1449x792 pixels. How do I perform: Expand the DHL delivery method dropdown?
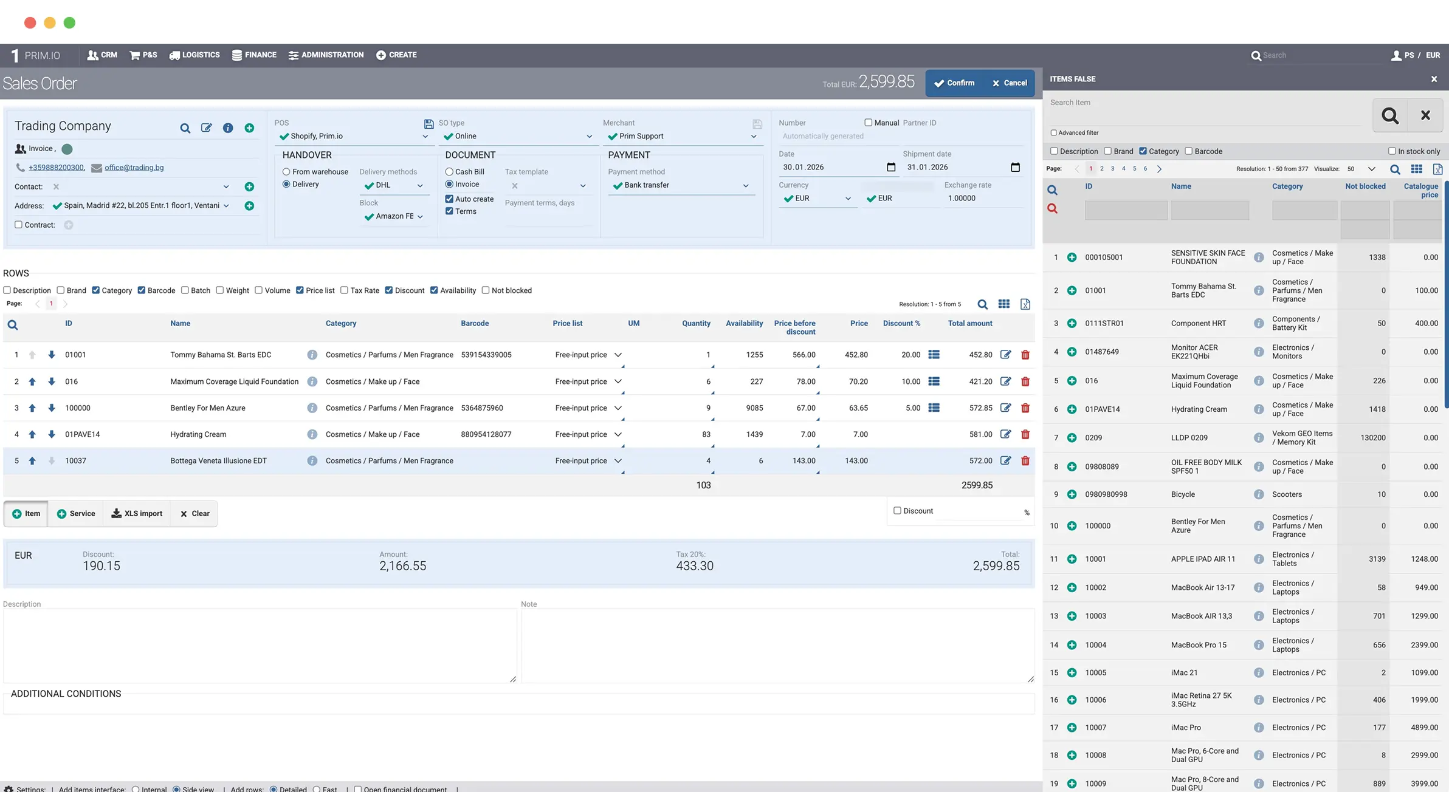[394, 186]
